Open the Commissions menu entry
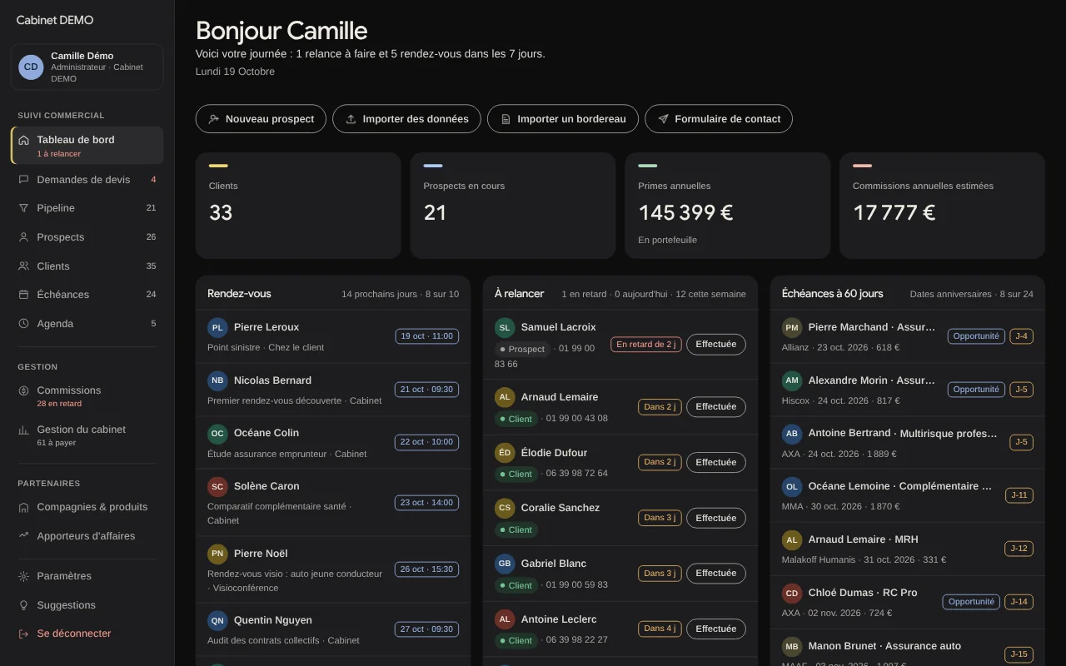The height and width of the screenshot is (666, 1066). [x=87, y=396]
